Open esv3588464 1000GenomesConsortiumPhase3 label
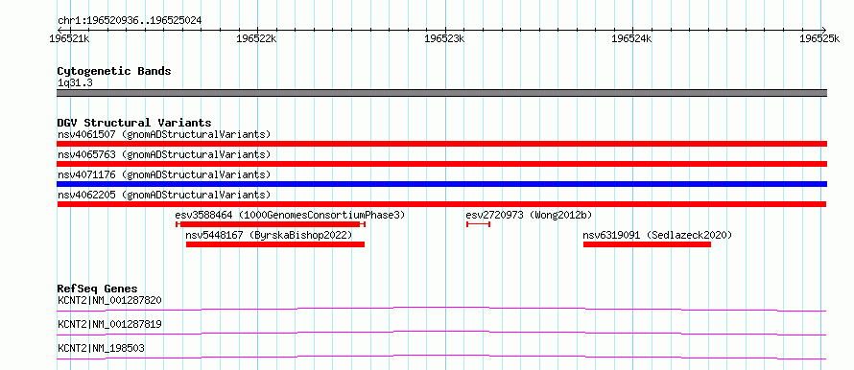Viewport: 854px width, 370px height. point(291,215)
